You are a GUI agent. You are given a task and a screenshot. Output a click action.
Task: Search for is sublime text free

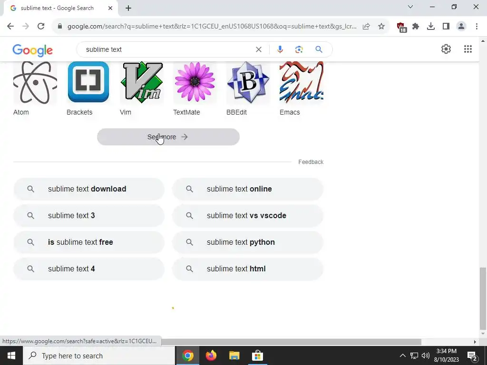[x=89, y=242]
